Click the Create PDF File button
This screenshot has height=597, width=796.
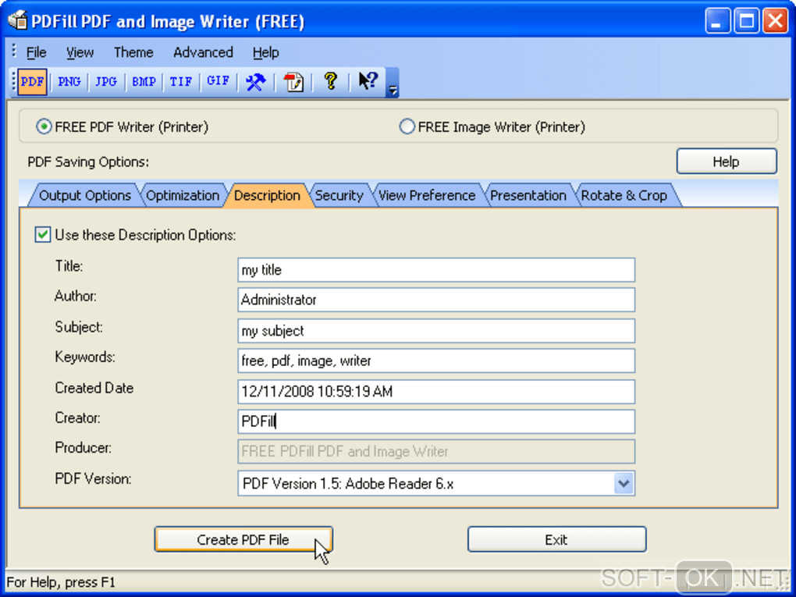243,539
